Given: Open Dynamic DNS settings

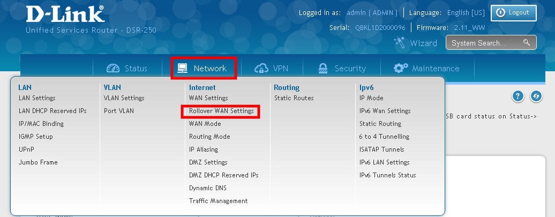Looking at the screenshot, I should pyautogui.click(x=208, y=188).
